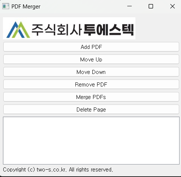Select the Move Down button
Screen dimensions: 181x177
91,72
